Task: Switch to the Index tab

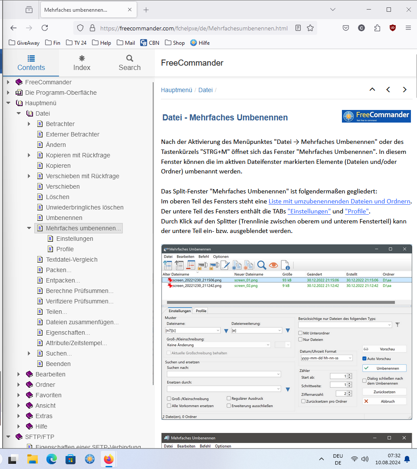Action: click(82, 63)
